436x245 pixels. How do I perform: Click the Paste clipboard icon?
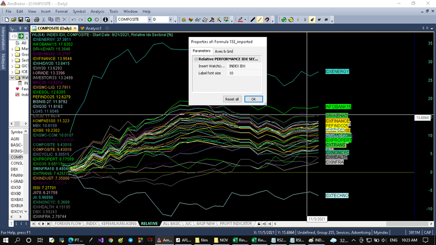(x=58, y=20)
